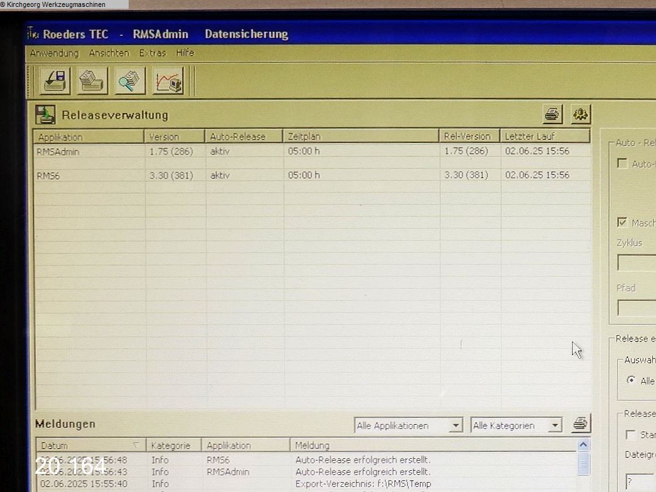Viewport: 656px width, 492px height.
Task: Open the release backup toolbar icon
Action: point(55,81)
